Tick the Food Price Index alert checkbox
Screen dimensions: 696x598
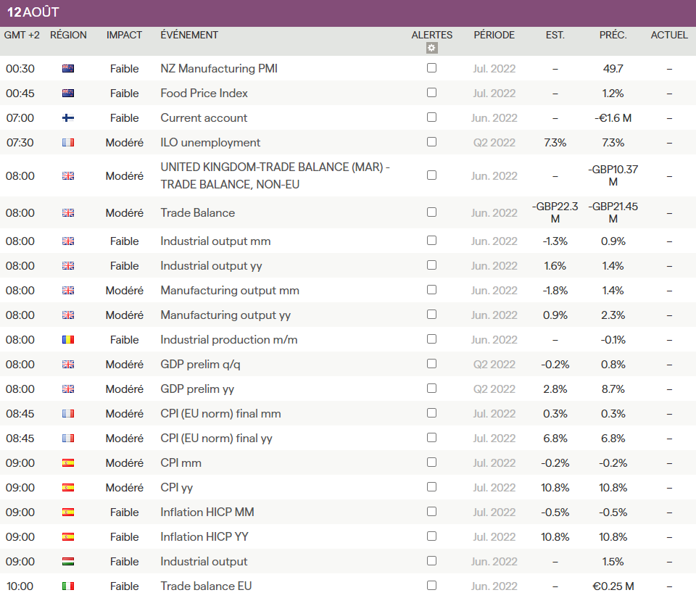(x=431, y=92)
